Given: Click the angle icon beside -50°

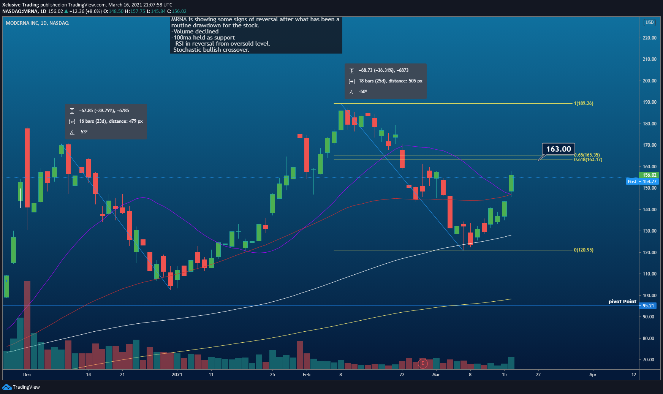Looking at the screenshot, I should point(351,92).
